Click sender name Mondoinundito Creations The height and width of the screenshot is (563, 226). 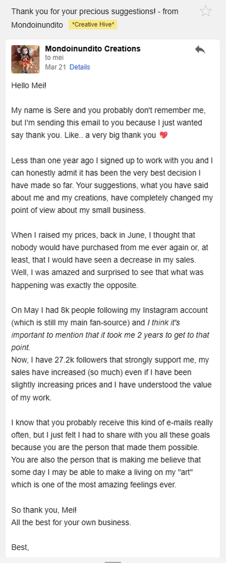[93, 49]
